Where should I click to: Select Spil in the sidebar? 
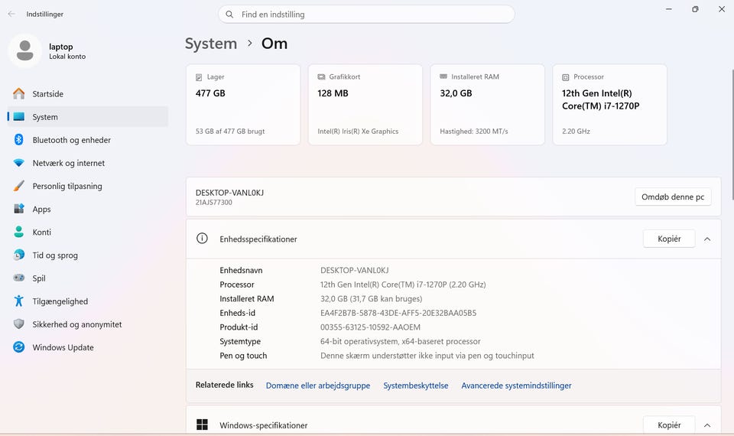click(x=39, y=278)
